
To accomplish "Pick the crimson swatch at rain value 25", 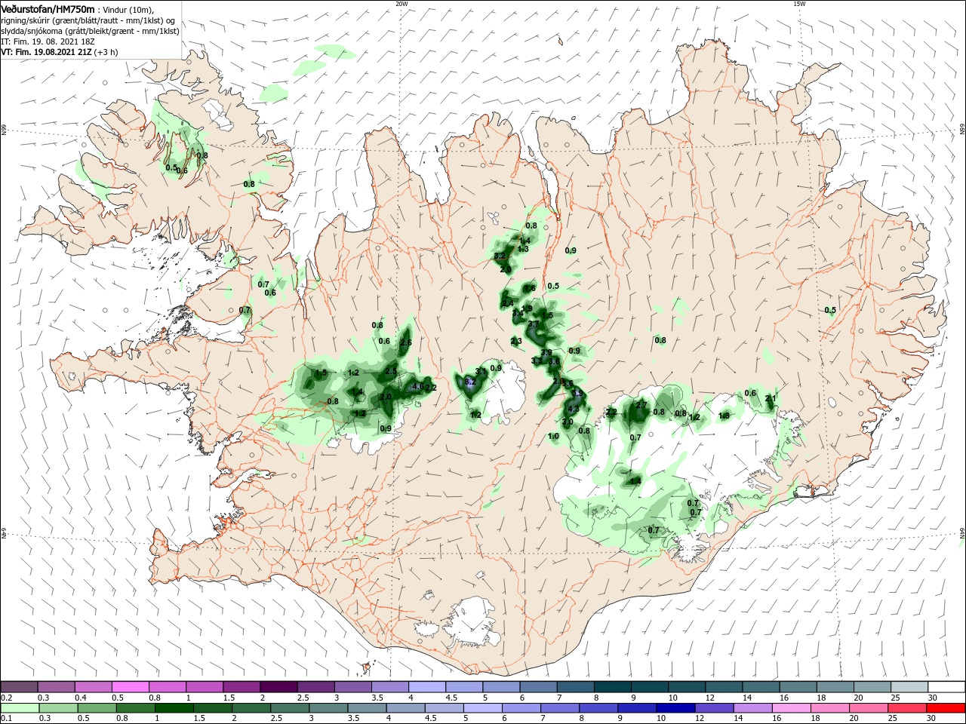I will click(x=907, y=708).
